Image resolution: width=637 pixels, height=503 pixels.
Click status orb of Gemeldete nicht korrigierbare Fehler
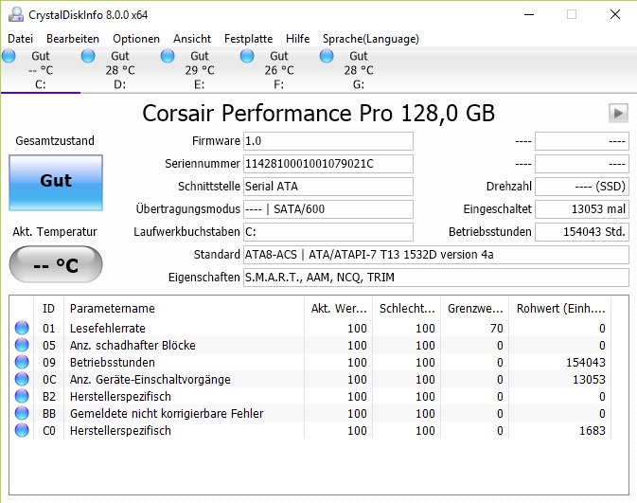22,413
